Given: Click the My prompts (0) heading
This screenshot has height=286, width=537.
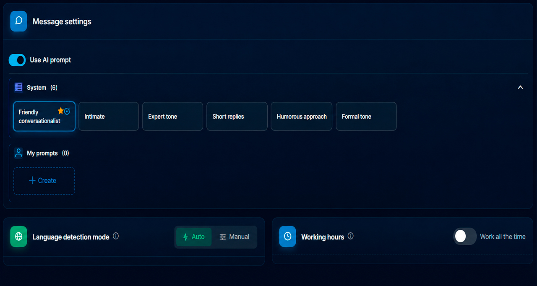Looking at the screenshot, I should click(x=48, y=153).
